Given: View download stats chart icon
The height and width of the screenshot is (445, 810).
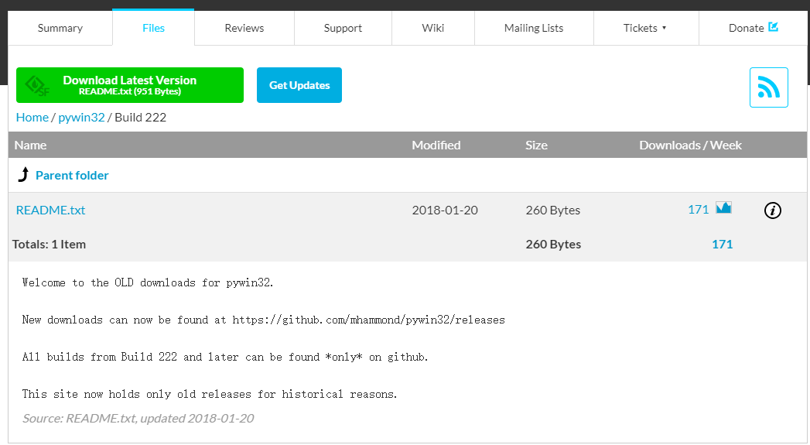Looking at the screenshot, I should (x=723, y=207).
